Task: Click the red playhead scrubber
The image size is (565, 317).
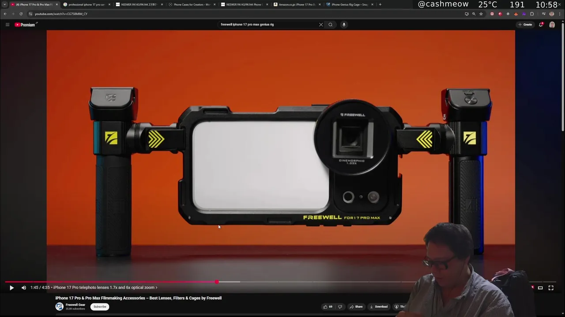Action: coord(217,282)
